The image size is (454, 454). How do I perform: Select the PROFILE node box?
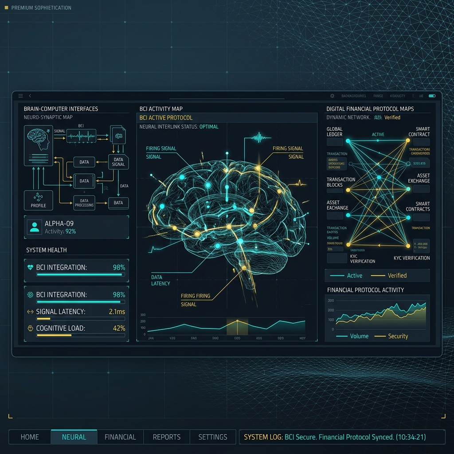coord(39,200)
